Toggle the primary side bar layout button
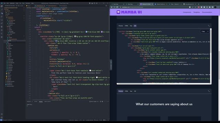Screen dimensions: 220x123 [x=90, y=3]
